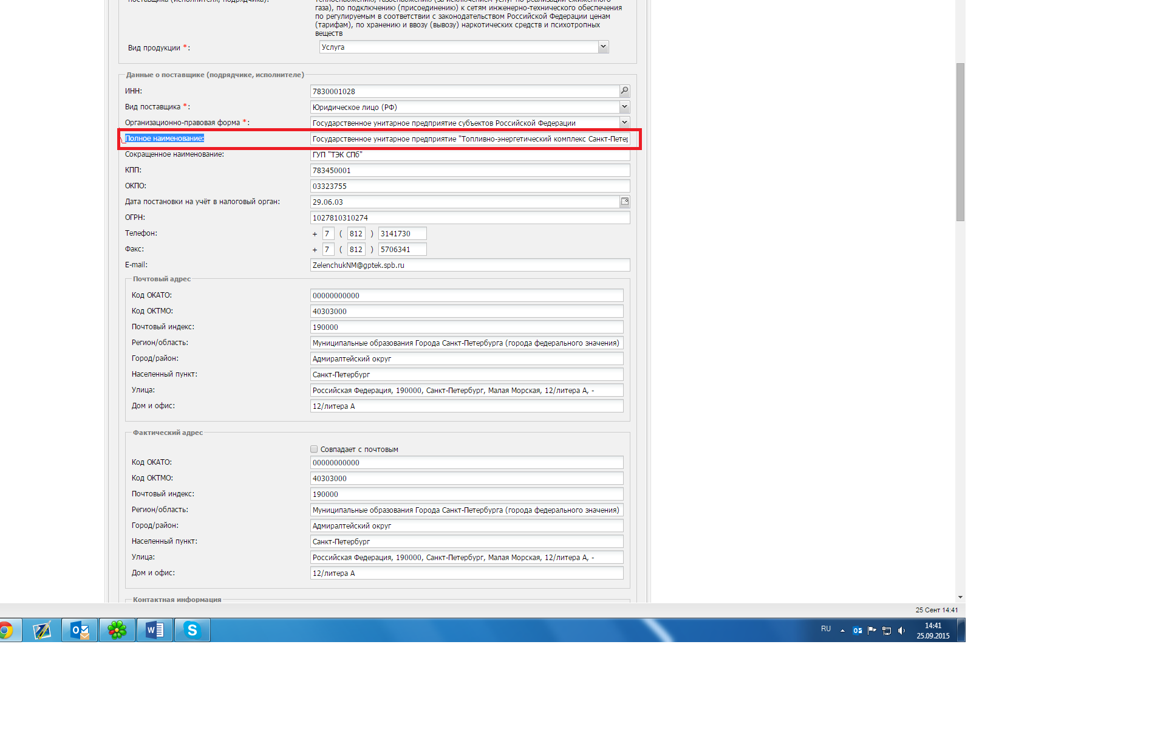
Task: Click actual address 'Код ОКАТО' field
Action: coord(467,462)
